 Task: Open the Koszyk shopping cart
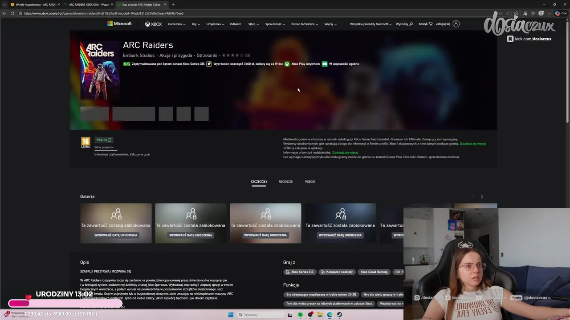(x=425, y=24)
